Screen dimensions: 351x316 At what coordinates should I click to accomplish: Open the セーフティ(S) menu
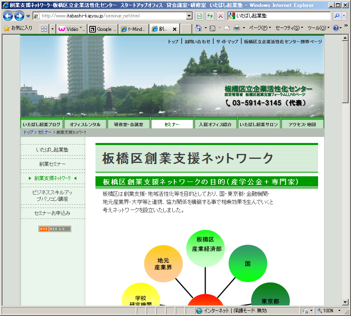tap(289, 28)
